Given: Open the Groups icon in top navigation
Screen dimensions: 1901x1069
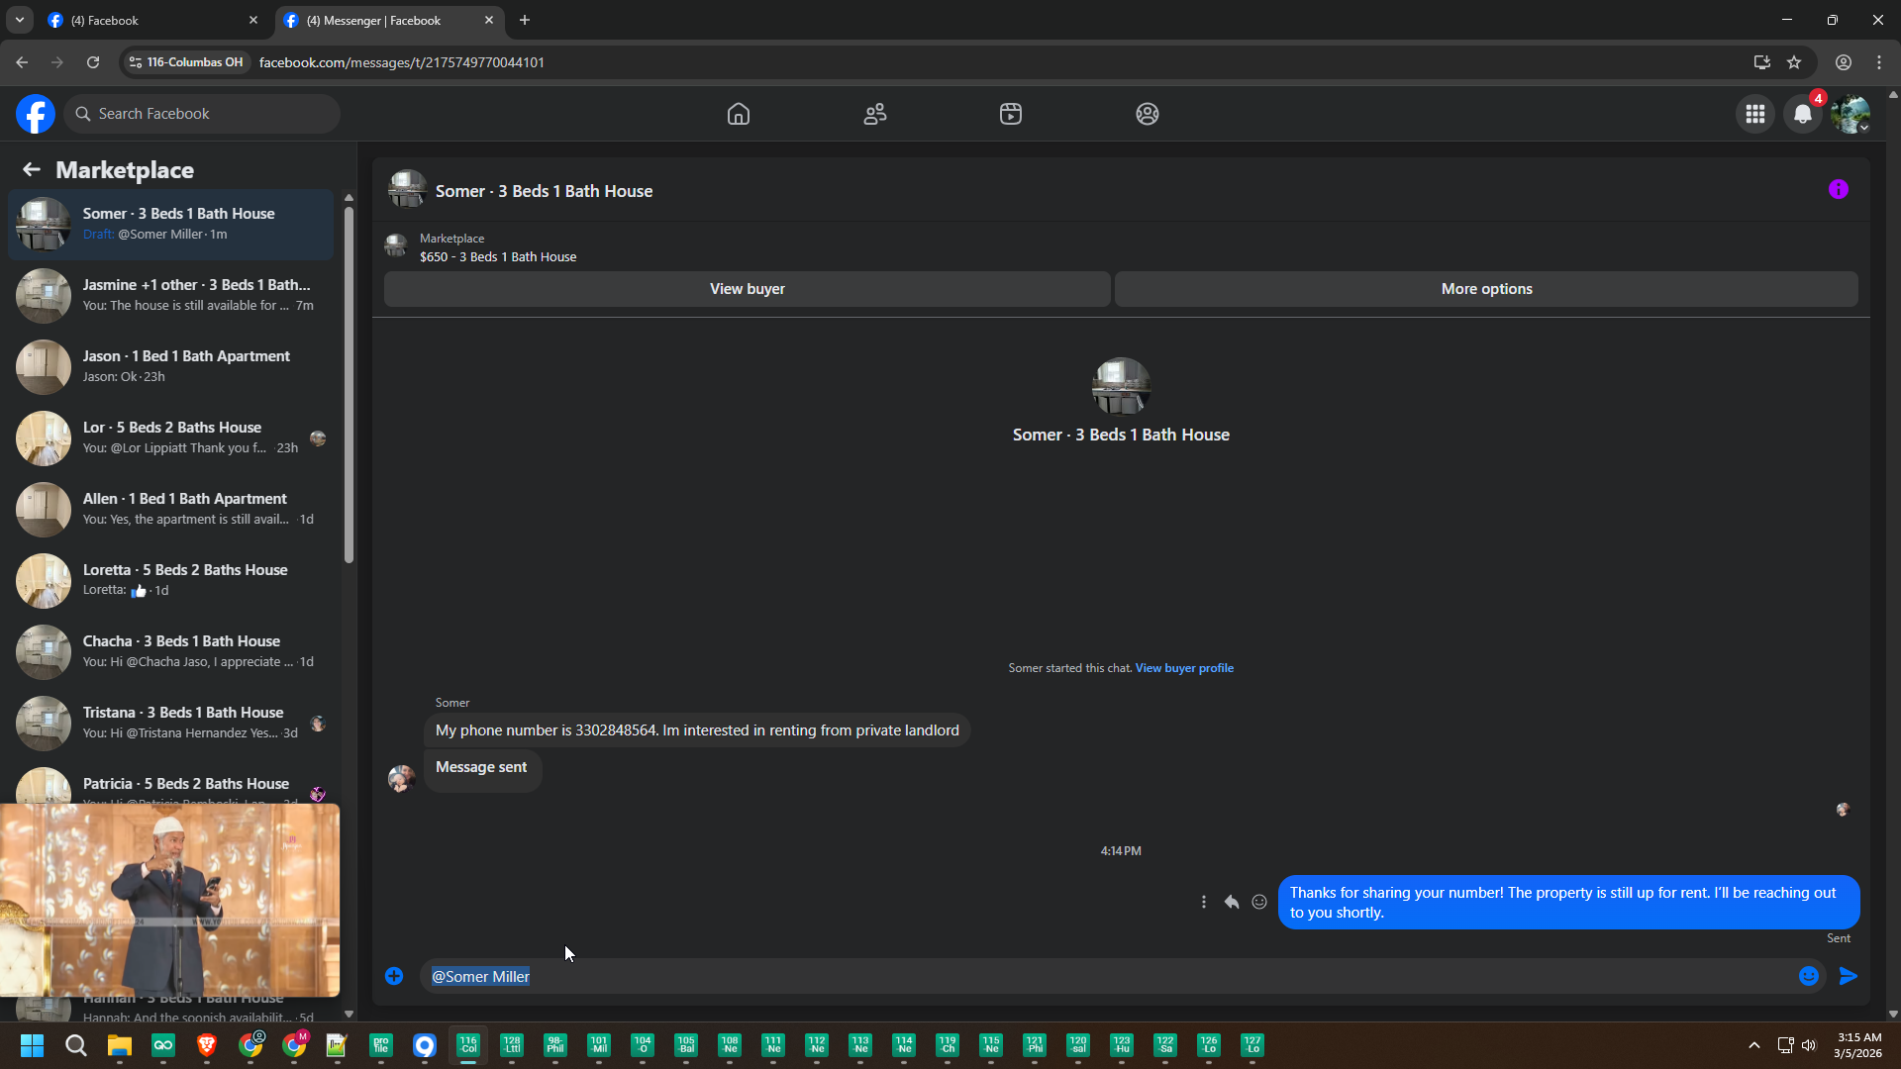Looking at the screenshot, I should point(1148,114).
